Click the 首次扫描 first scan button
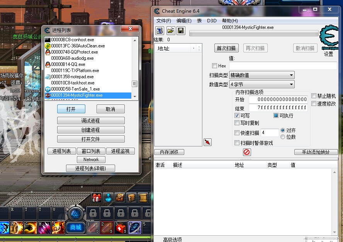343x242 pixels. (x=226, y=48)
